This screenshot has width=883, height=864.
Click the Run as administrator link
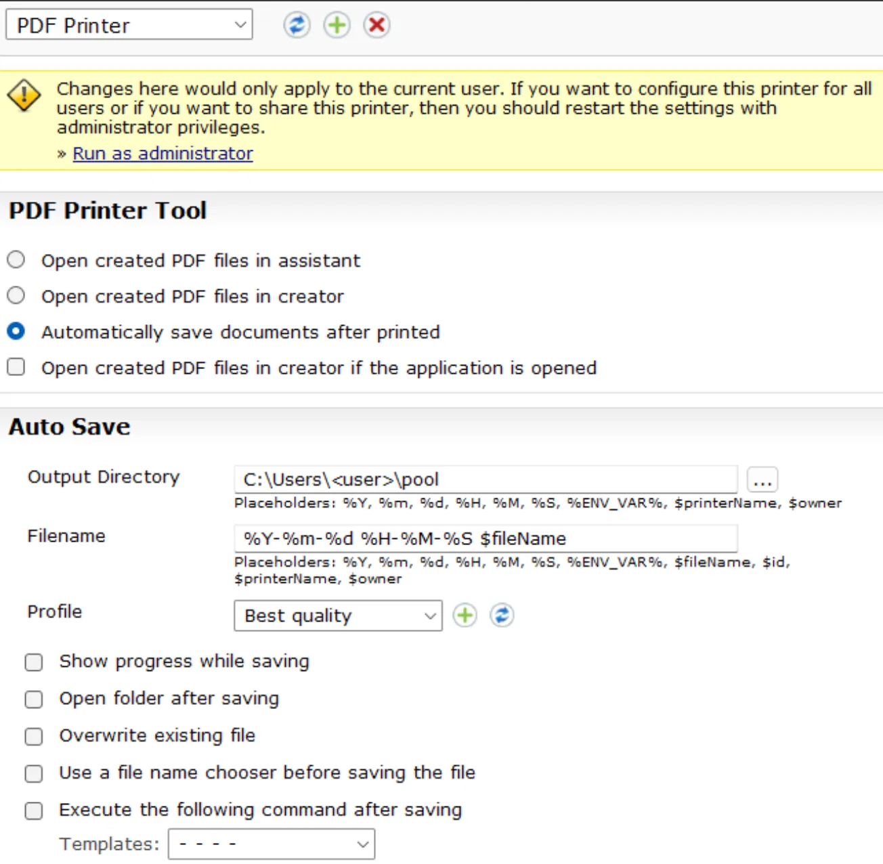click(163, 154)
